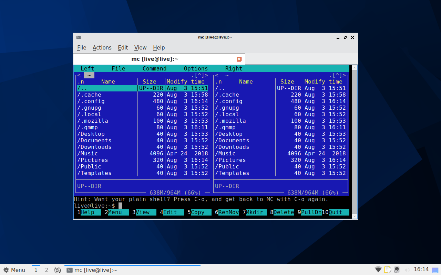The width and height of the screenshot is (441, 275).
Task: Open the terminal Actions menu
Action: pos(102,48)
